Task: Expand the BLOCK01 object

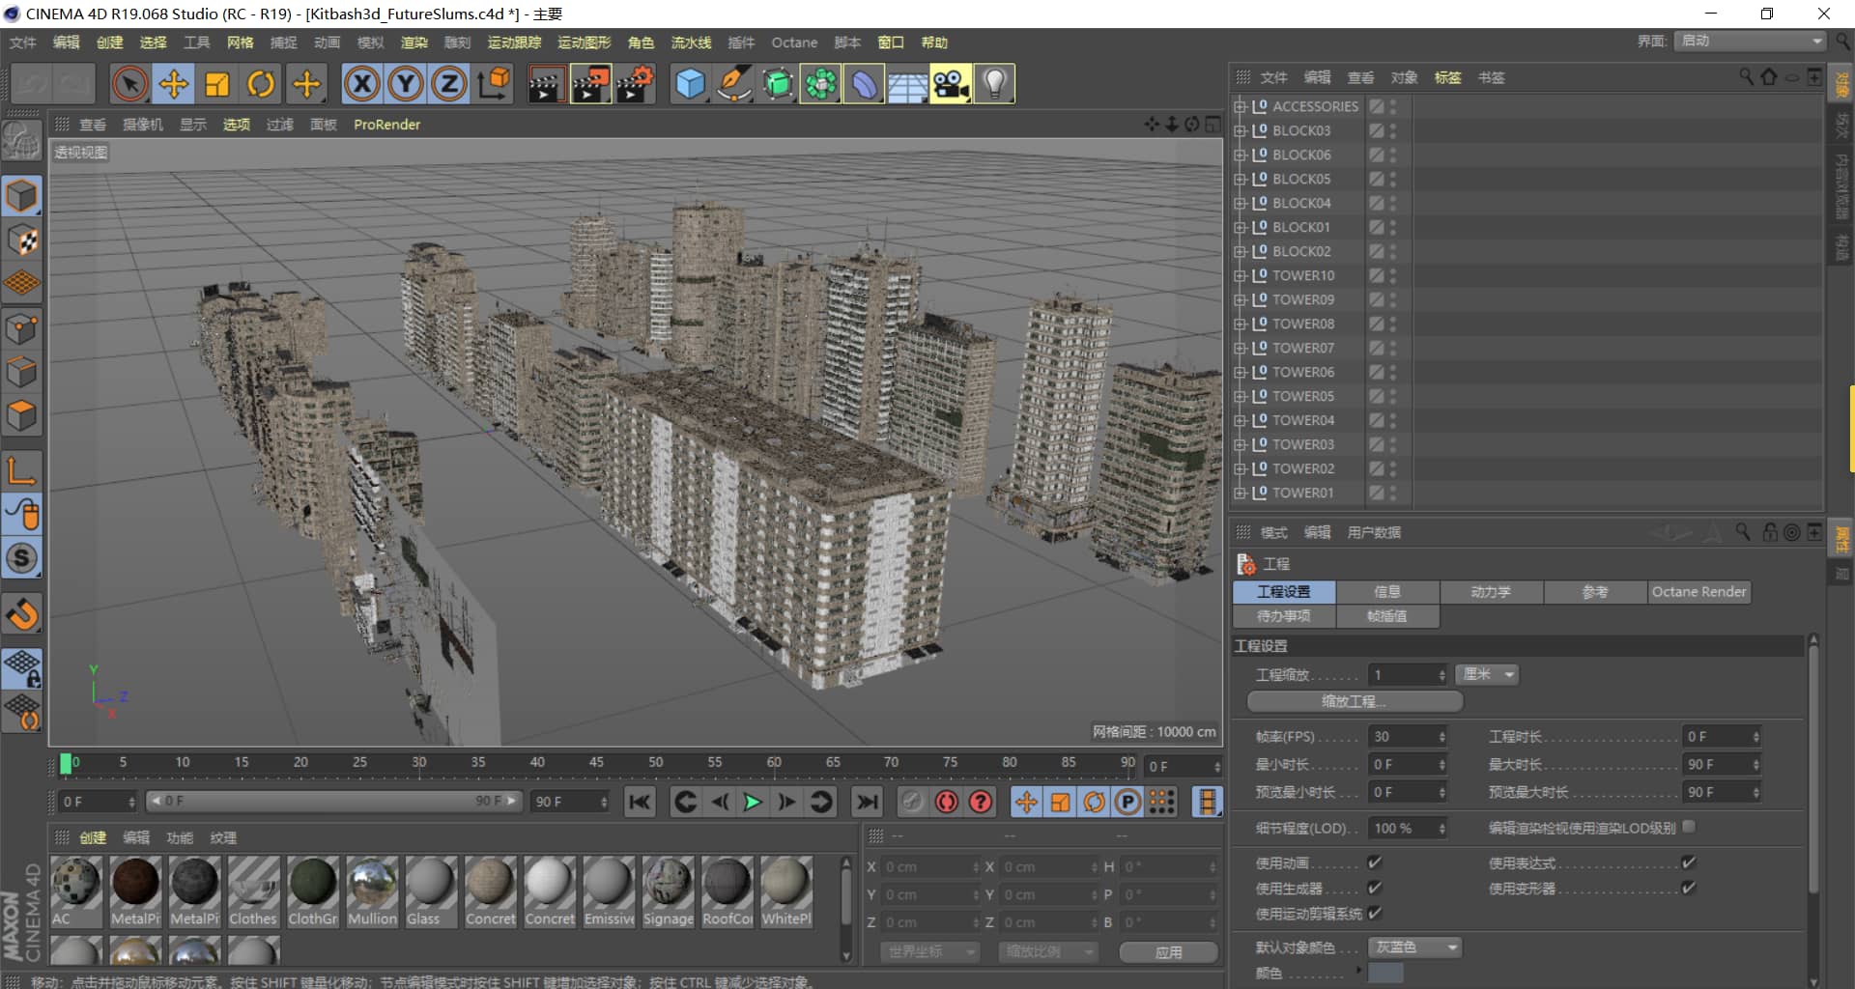Action: point(1240,227)
